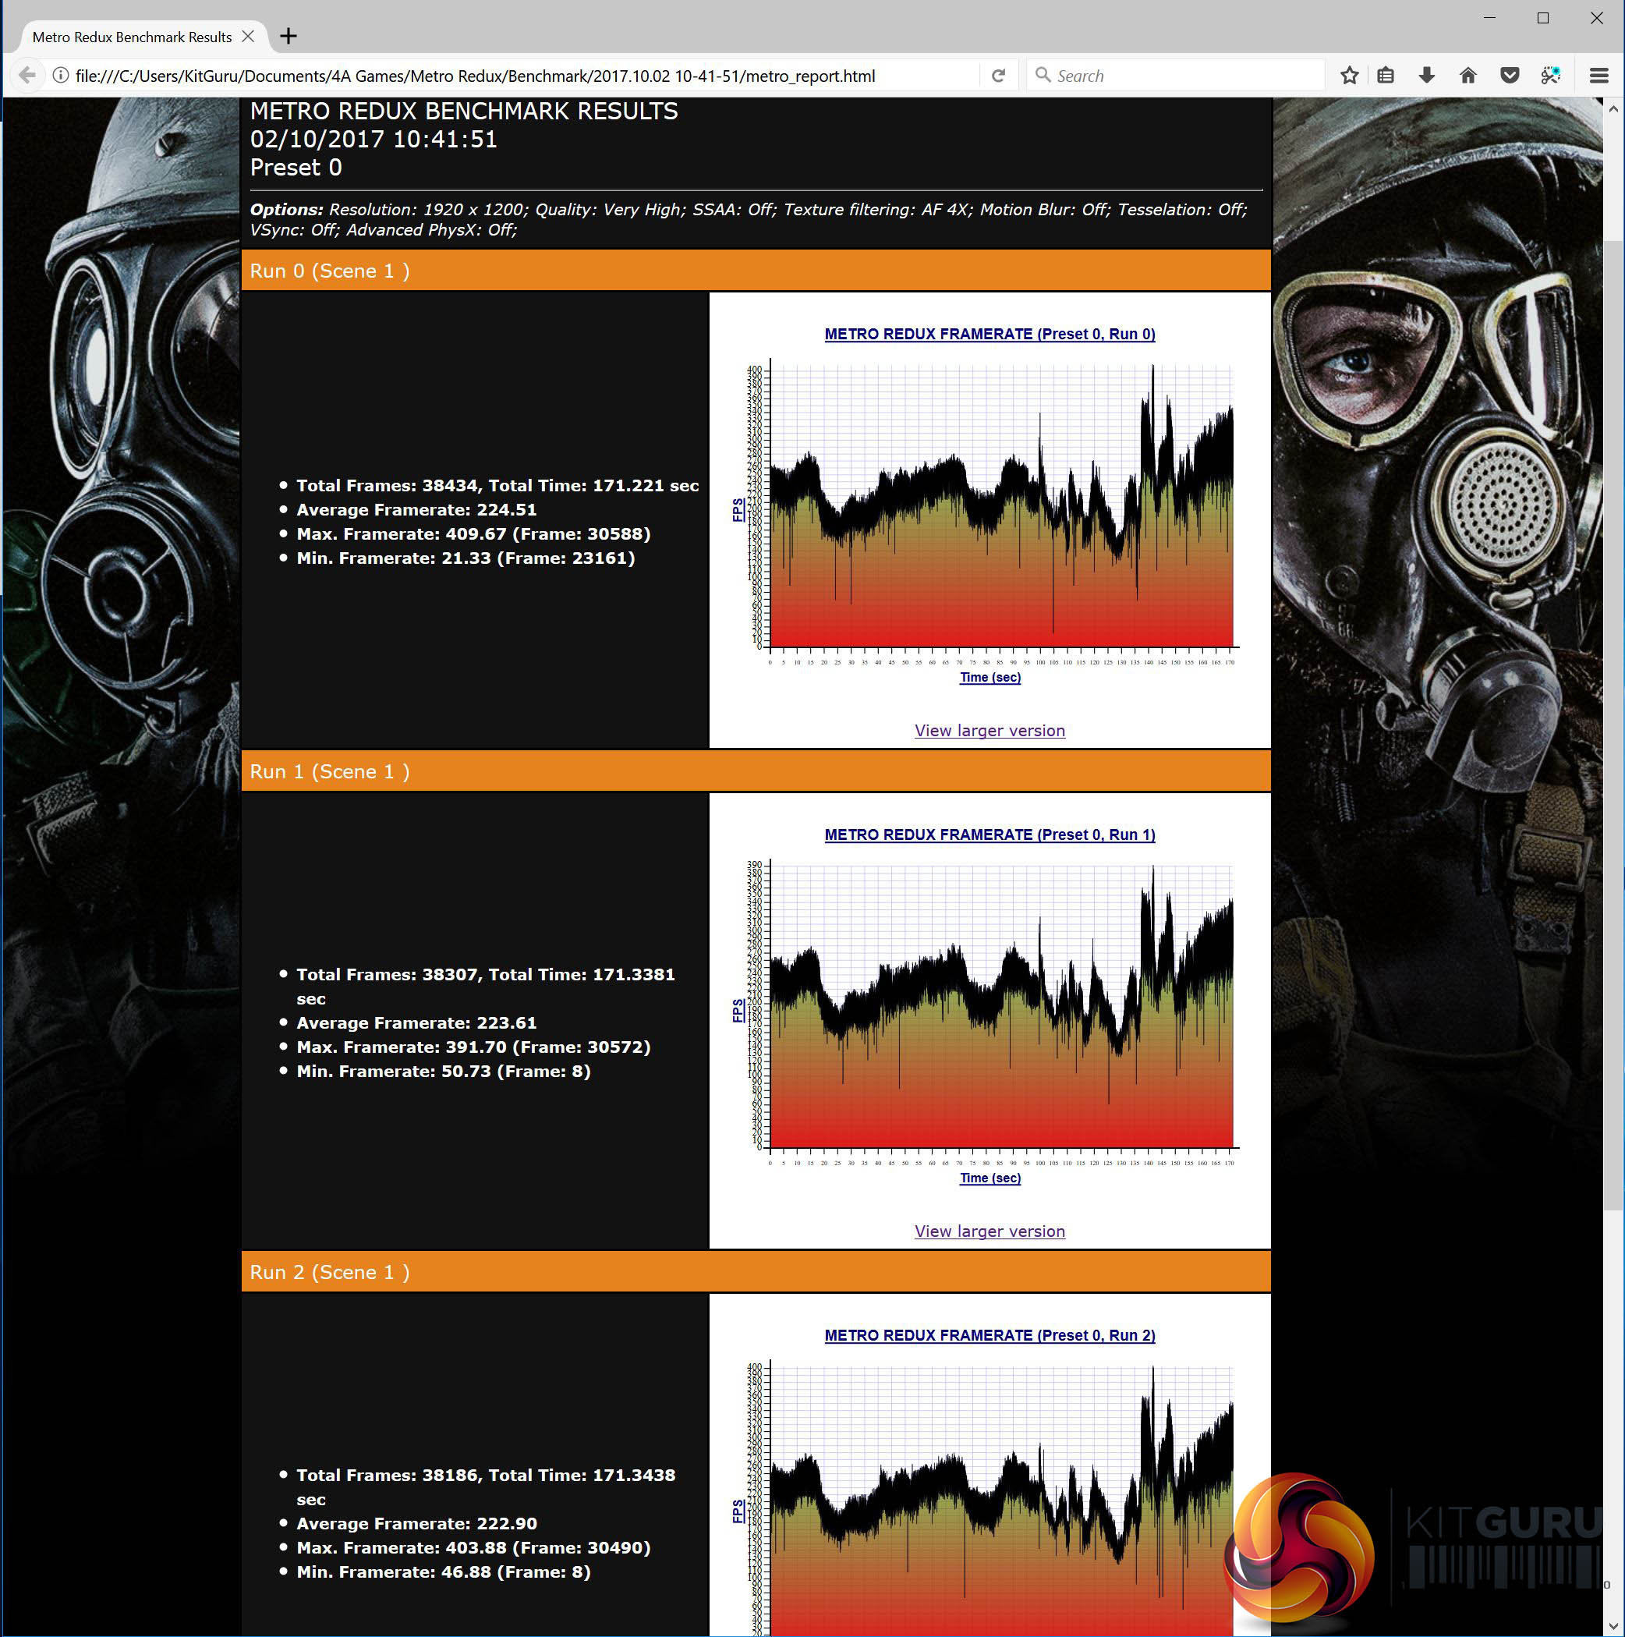Screen dimensions: 1625x1637
Task: Select the Metro Redux Benchmark Results tab
Action: pos(131,37)
